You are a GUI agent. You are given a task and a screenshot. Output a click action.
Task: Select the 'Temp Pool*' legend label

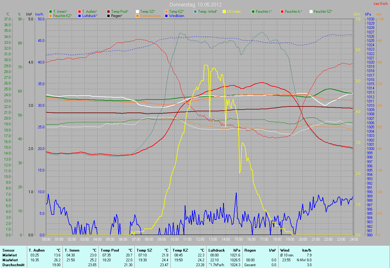coord(120,12)
